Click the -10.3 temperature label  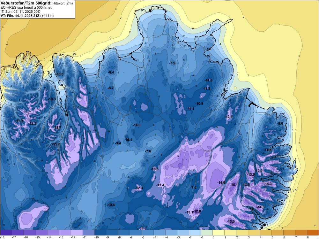pyautogui.click(x=52, y=99)
